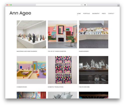Click the red close window dot
Image resolution: width=125 pixels, height=106 pixels.
[7, 5]
